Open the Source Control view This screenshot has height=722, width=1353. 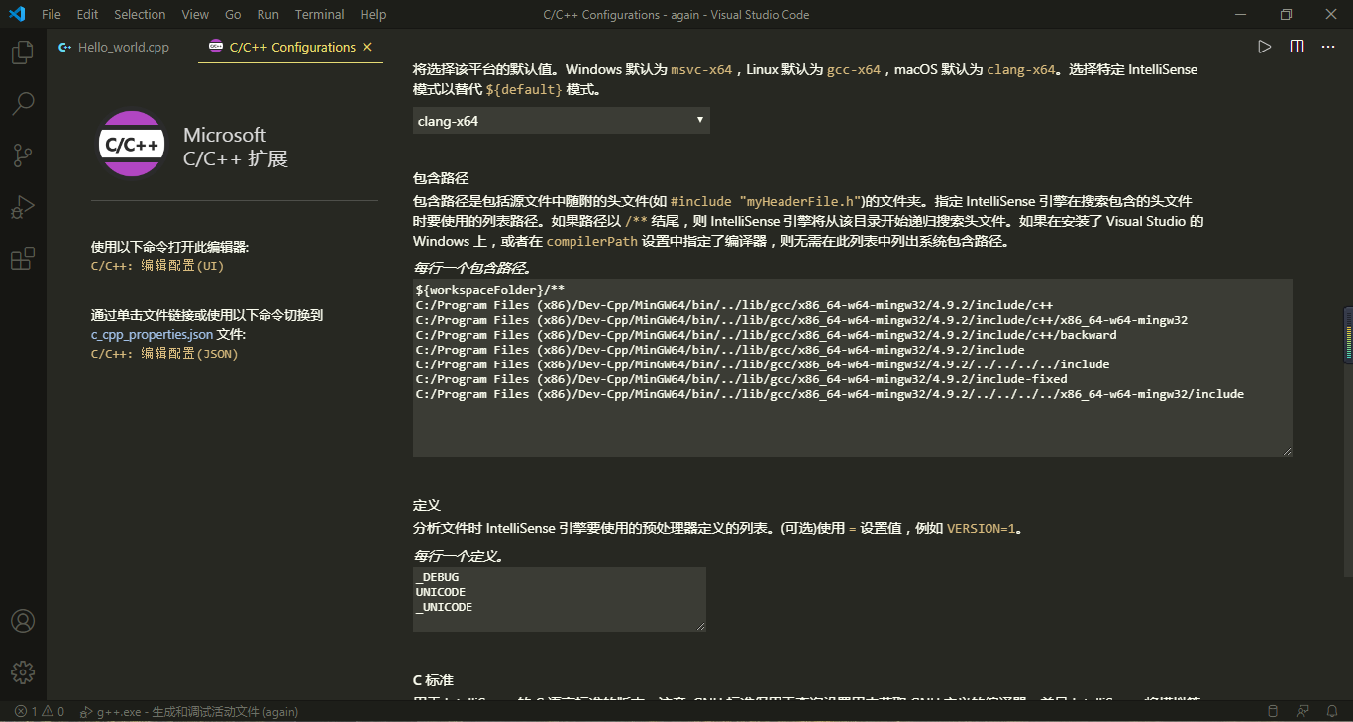[23, 155]
